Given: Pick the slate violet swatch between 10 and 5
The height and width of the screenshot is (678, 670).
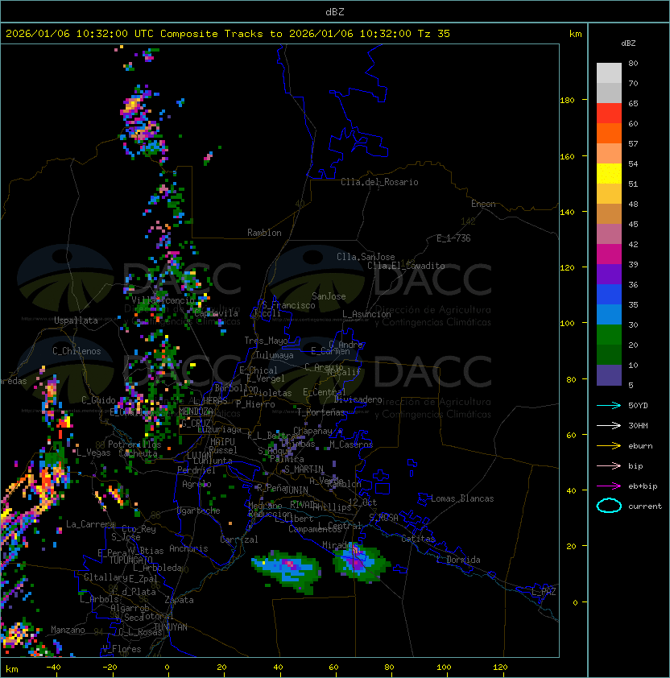Looking at the screenshot, I should [609, 375].
